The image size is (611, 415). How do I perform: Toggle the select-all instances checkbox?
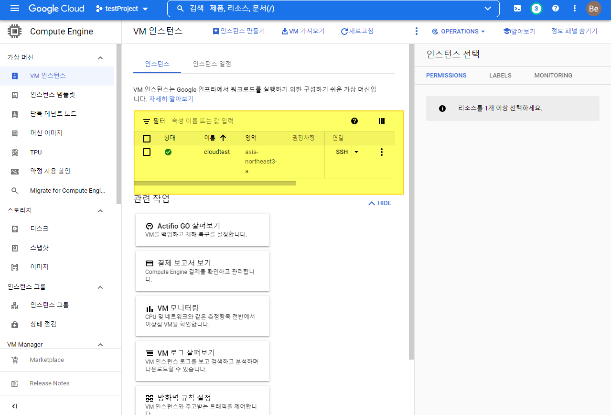(x=147, y=139)
